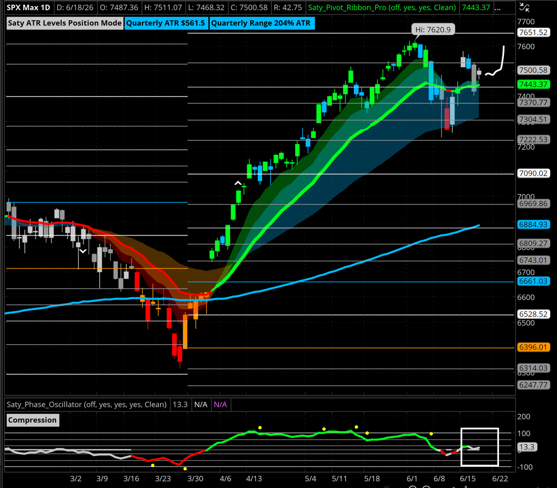The height and width of the screenshot is (488, 557).
Task: Click the Quarterly ATR $561.5 label
Action: click(x=166, y=23)
